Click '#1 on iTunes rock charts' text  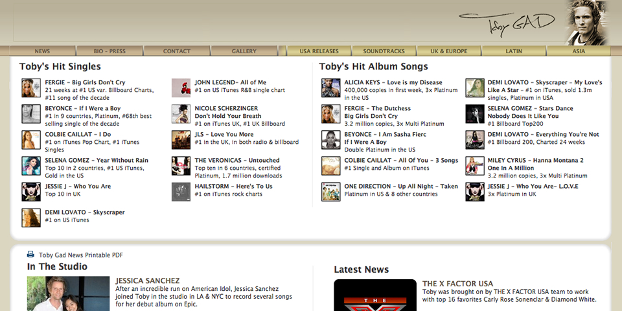(229, 194)
